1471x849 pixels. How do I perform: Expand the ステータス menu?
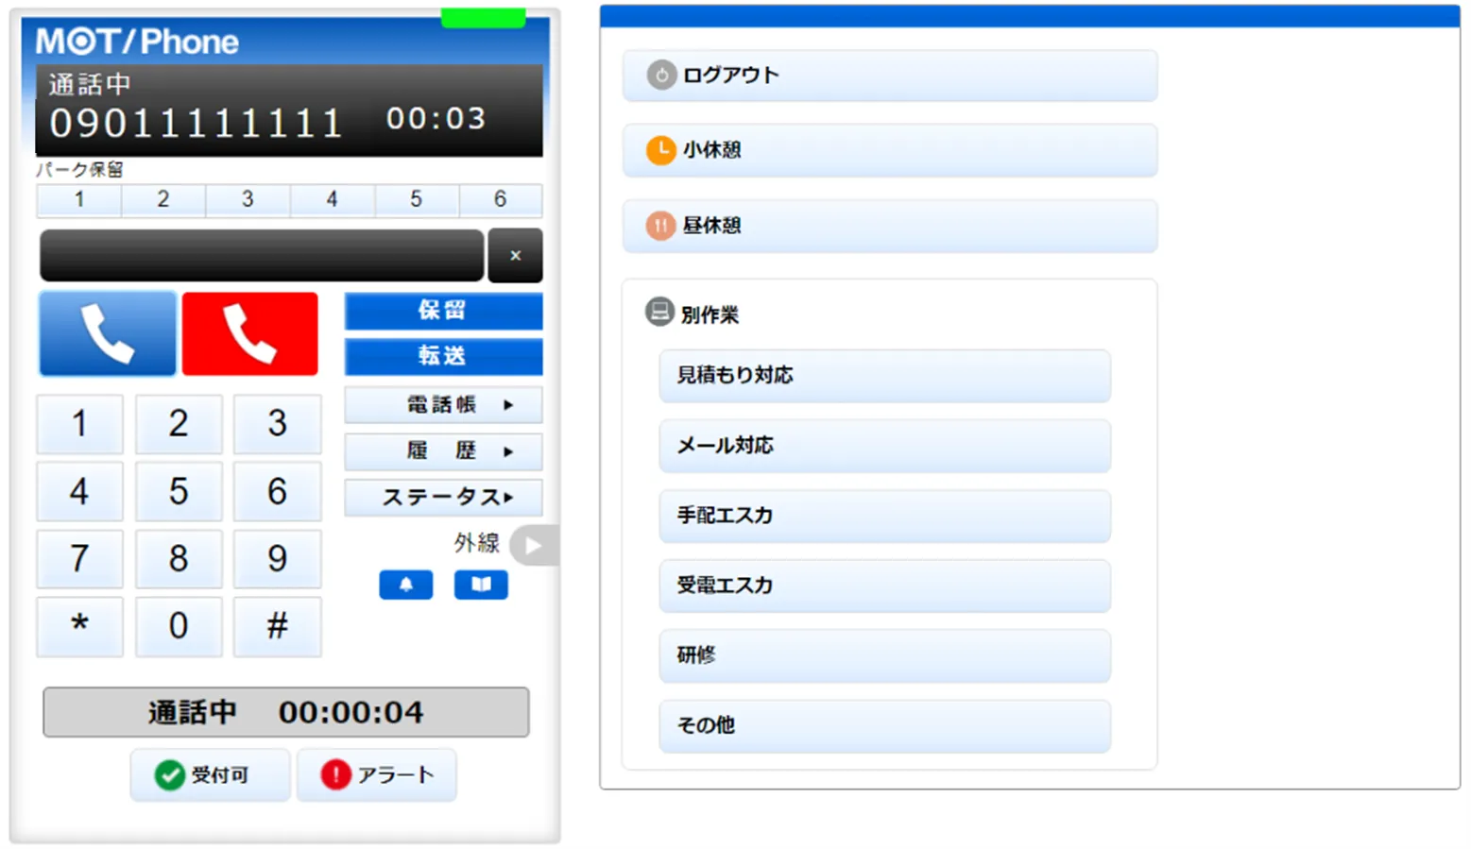[443, 498]
